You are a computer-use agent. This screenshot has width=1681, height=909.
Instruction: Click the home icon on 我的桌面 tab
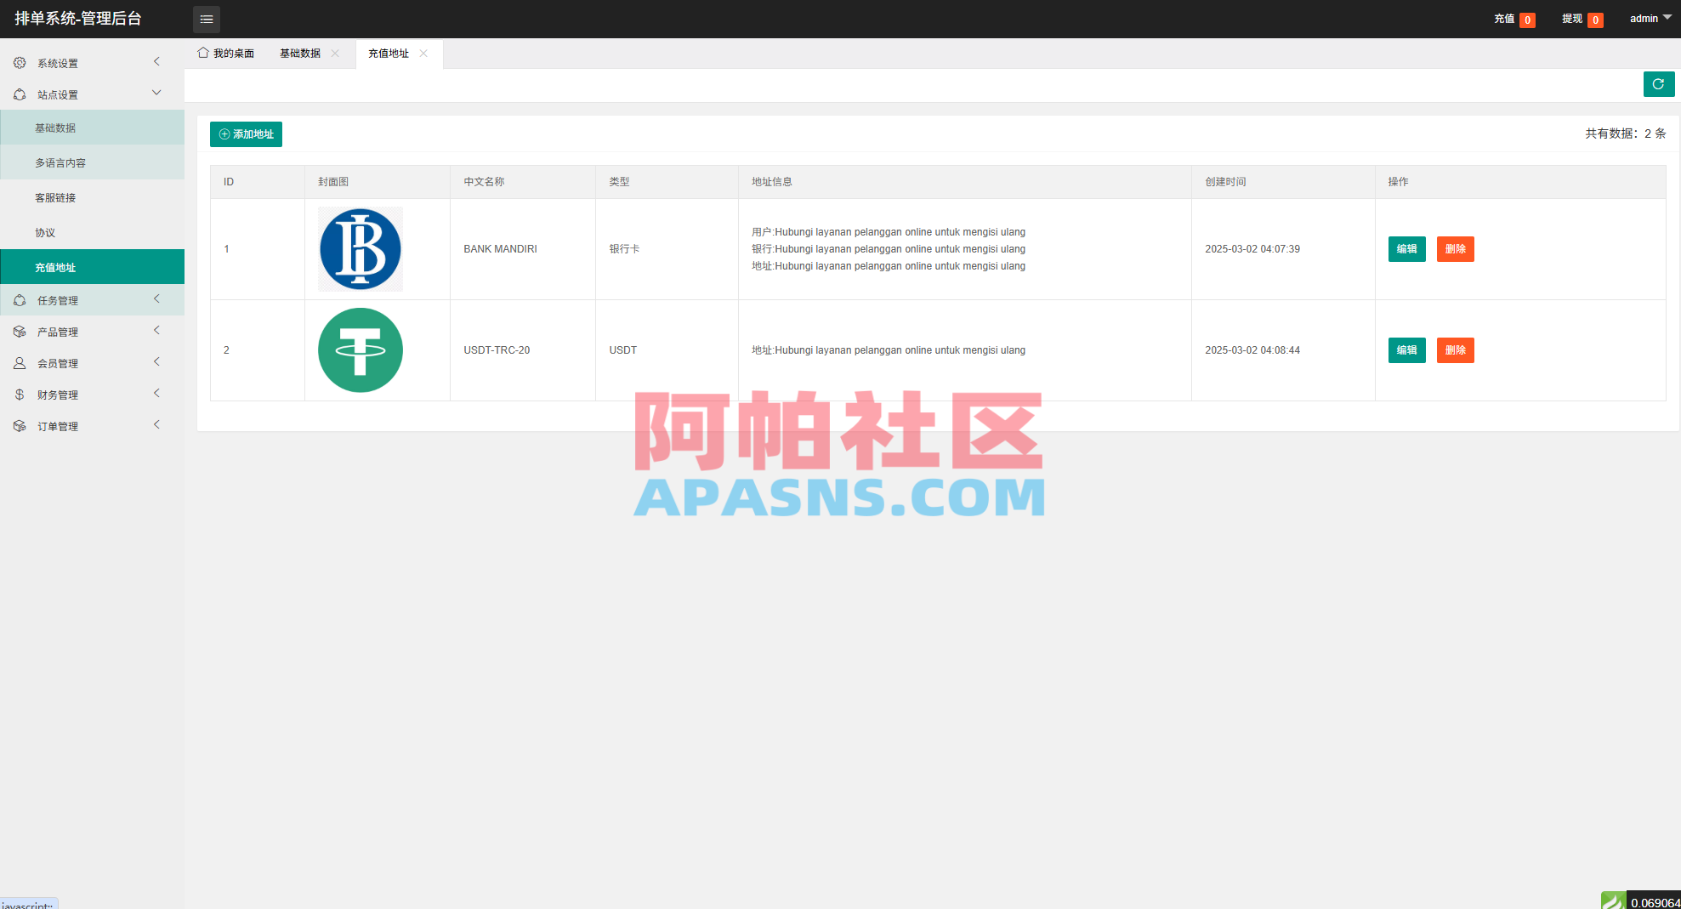coord(202,53)
